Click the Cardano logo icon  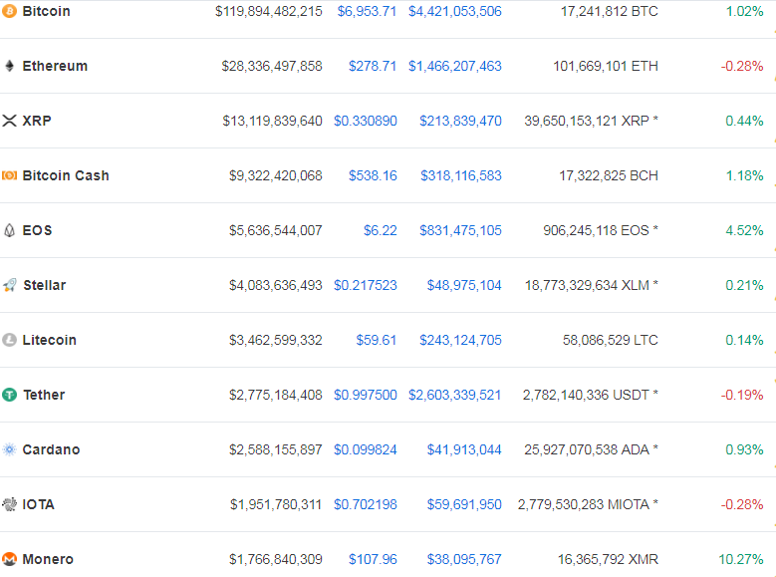click(x=9, y=449)
